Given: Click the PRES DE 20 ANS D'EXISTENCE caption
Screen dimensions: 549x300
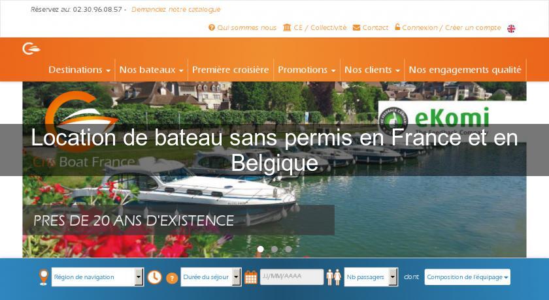Looking at the screenshot, I should 134,220.
